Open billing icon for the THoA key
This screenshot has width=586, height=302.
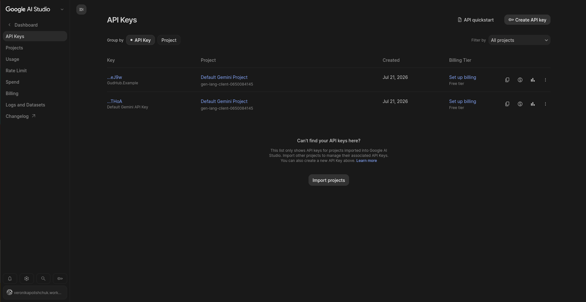click(x=520, y=104)
